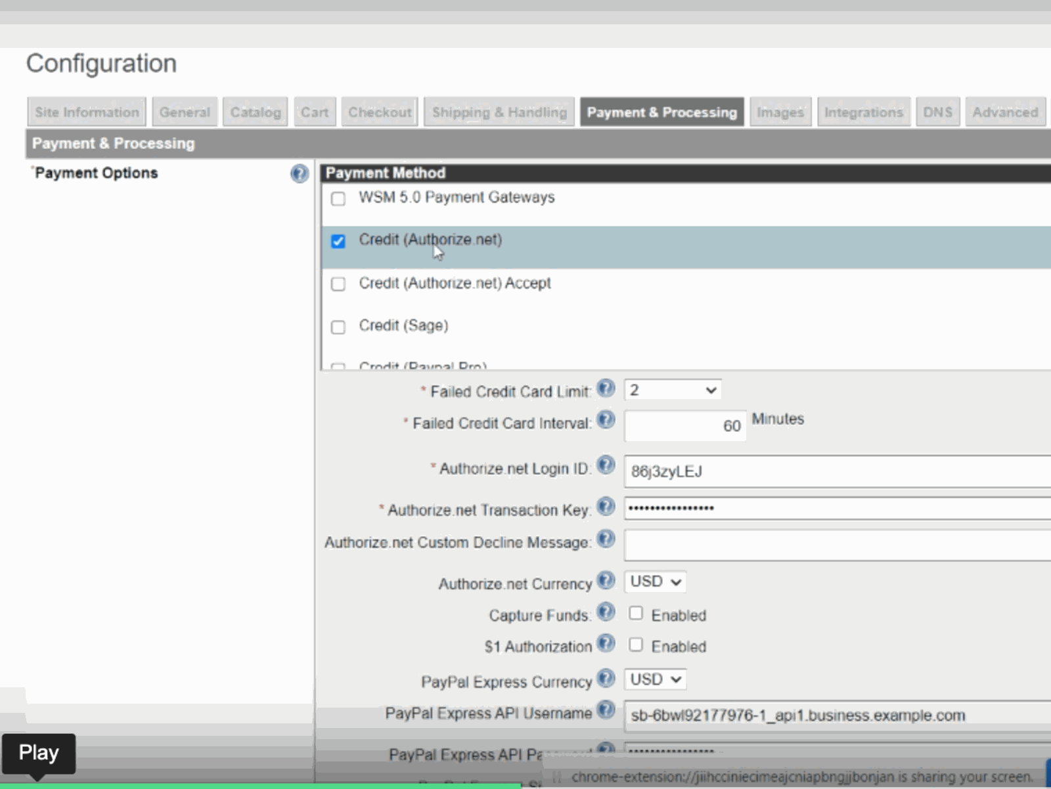Select Payment & Processing tab
This screenshot has width=1051, height=789.
(662, 112)
